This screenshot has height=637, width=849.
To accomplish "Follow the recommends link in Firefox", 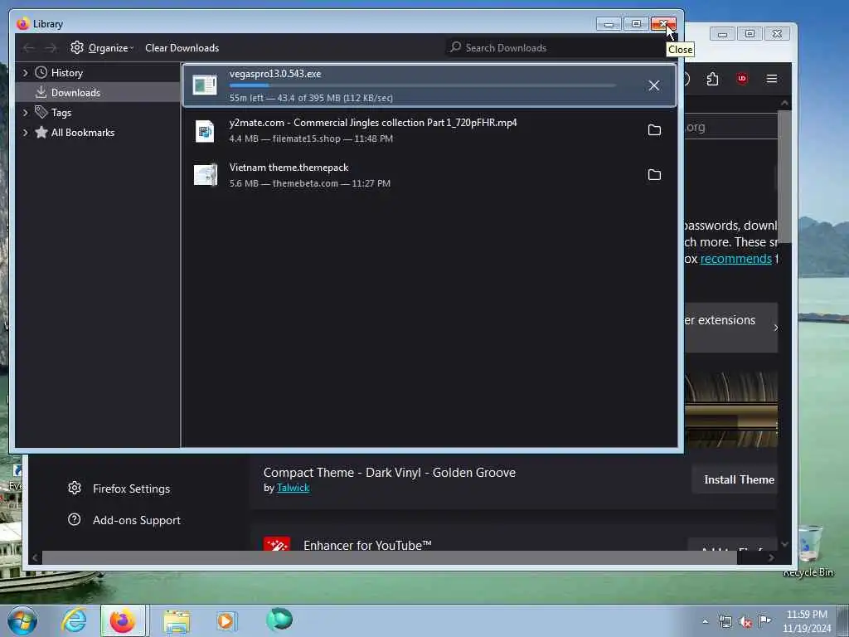I will (736, 259).
